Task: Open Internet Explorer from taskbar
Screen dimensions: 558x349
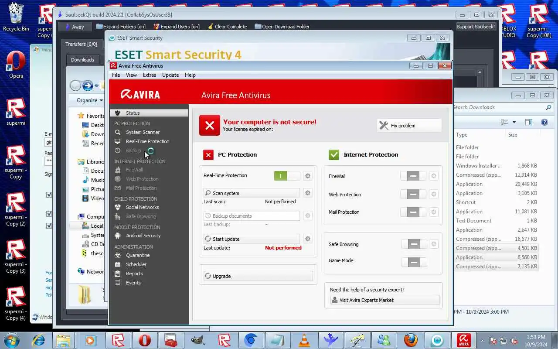Action: click(x=38, y=340)
